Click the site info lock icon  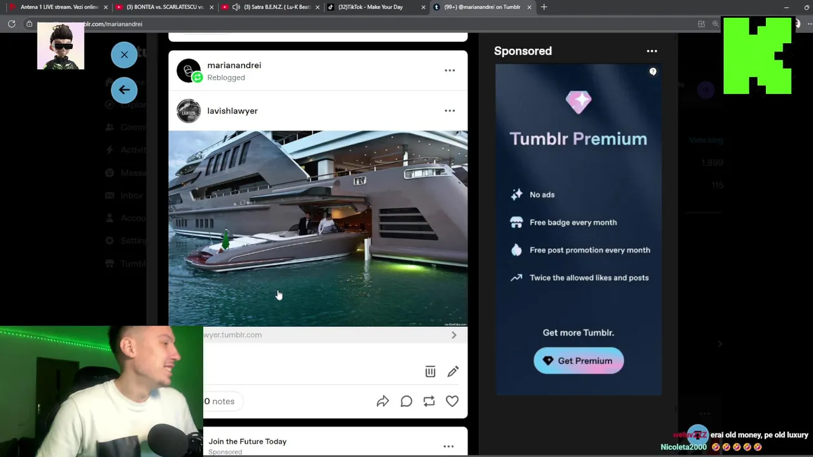click(29, 23)
